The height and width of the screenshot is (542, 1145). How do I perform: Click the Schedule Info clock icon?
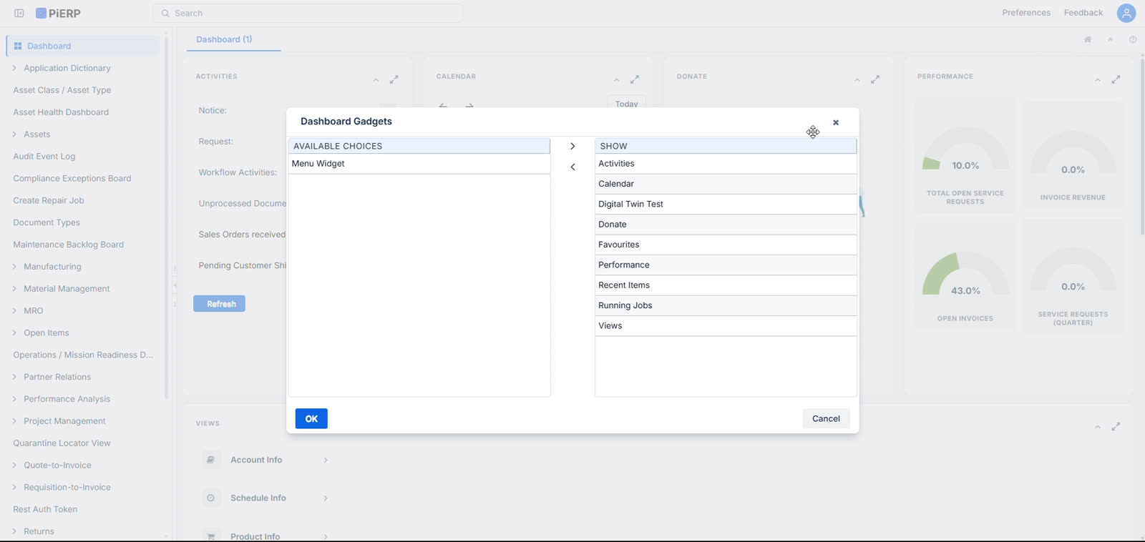click(x=210, y=498)
